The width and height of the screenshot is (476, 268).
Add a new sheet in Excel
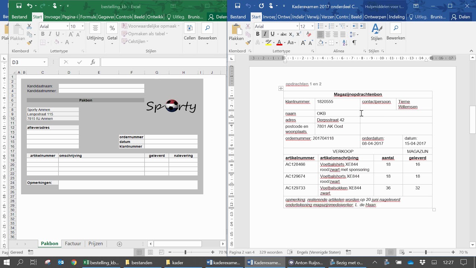[119, 244]
